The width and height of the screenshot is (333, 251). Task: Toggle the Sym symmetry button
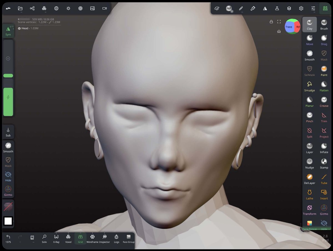point(8,31)
